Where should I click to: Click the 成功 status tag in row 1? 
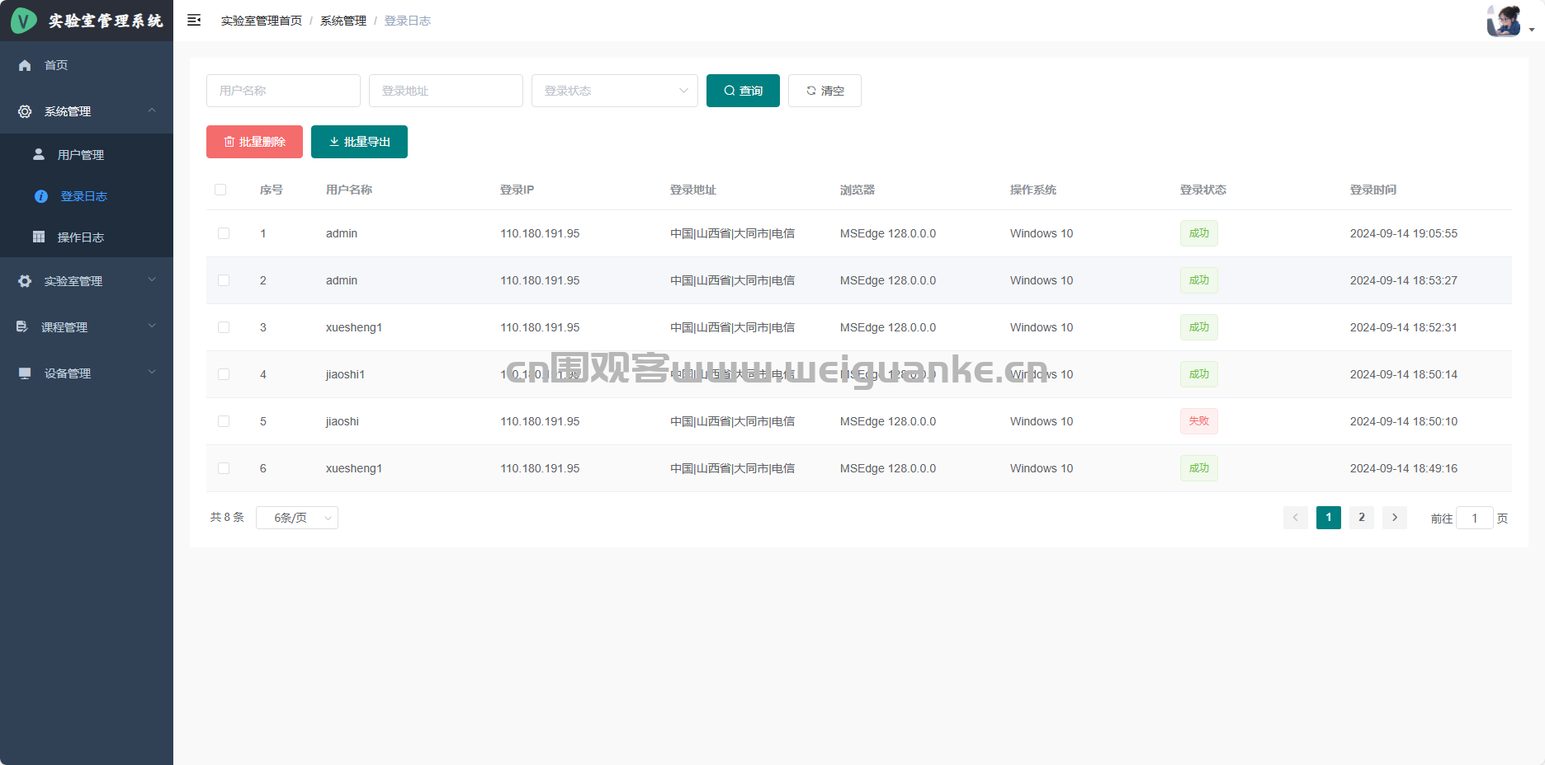click(x=1198, y=233)
